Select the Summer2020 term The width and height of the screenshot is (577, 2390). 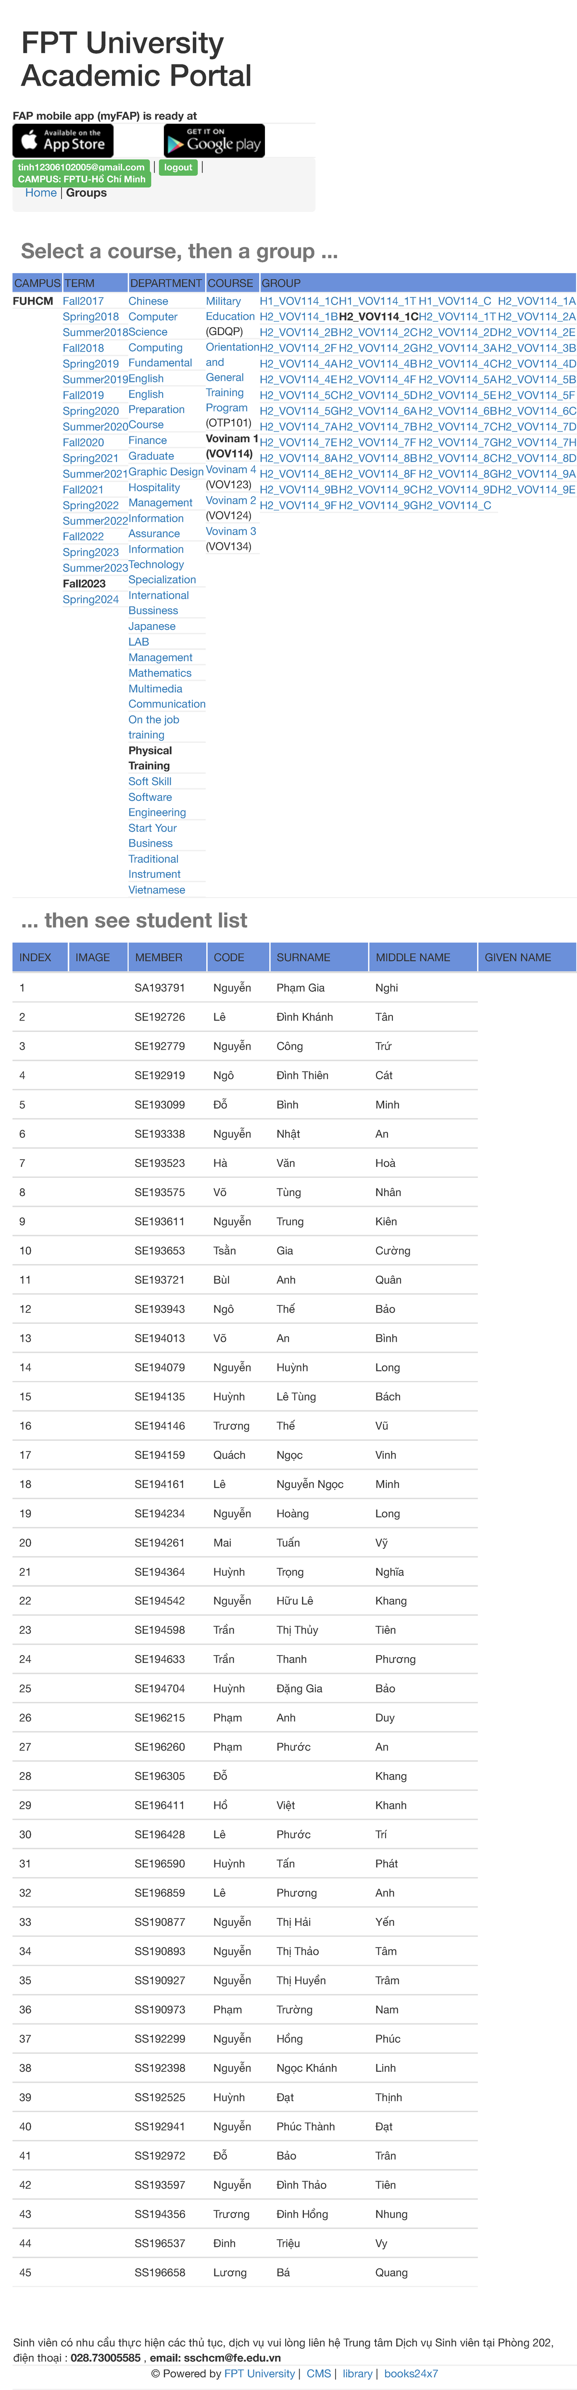(95, 425)
